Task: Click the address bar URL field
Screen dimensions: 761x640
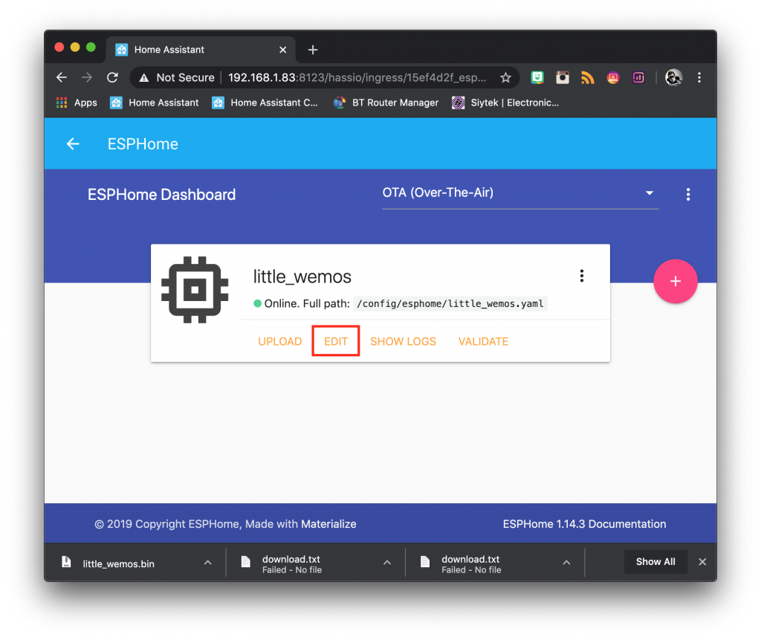Action: tap(357, 78)
